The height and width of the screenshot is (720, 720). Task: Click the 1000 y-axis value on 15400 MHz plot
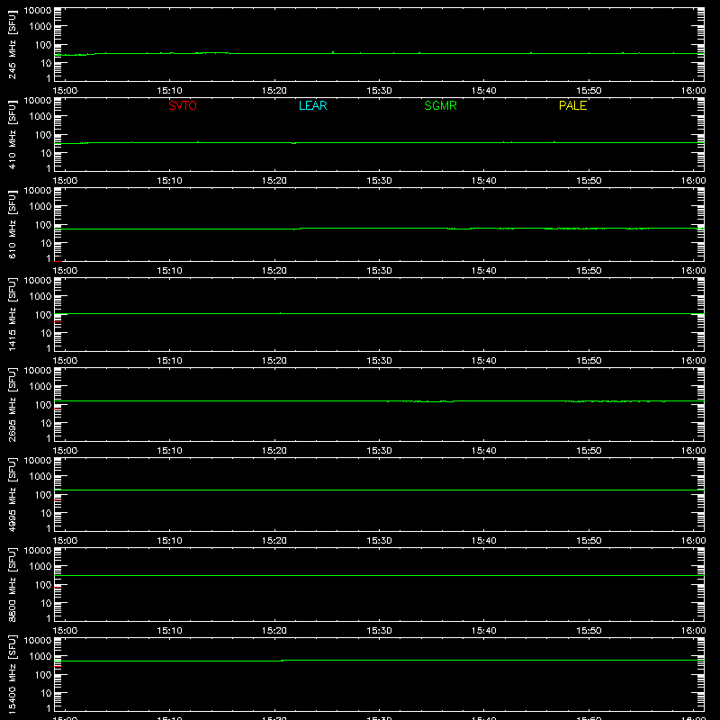(40, 657)
